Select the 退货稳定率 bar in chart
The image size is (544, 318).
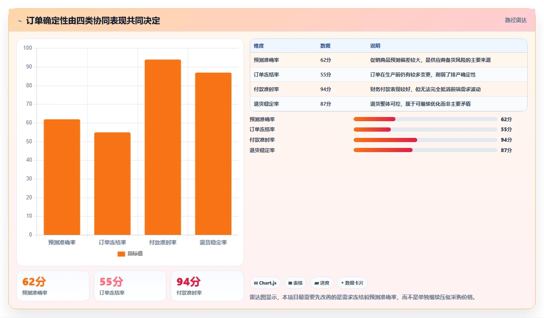(213, 154)
